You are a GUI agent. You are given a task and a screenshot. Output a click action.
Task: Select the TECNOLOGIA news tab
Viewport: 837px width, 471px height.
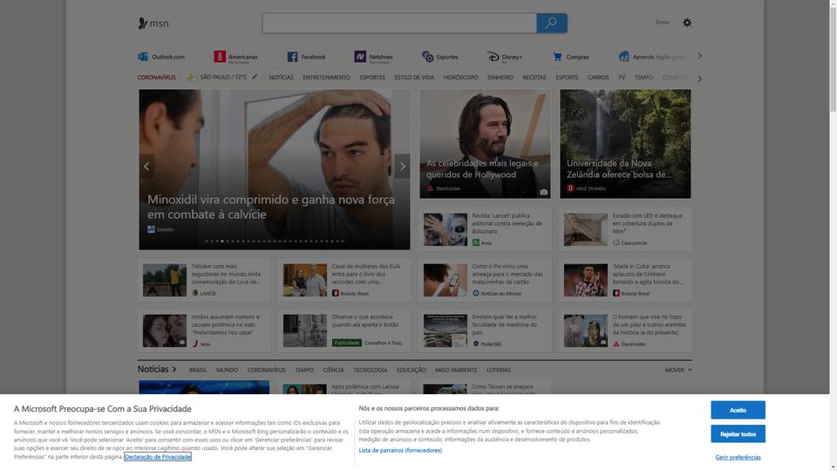[370, 370]
